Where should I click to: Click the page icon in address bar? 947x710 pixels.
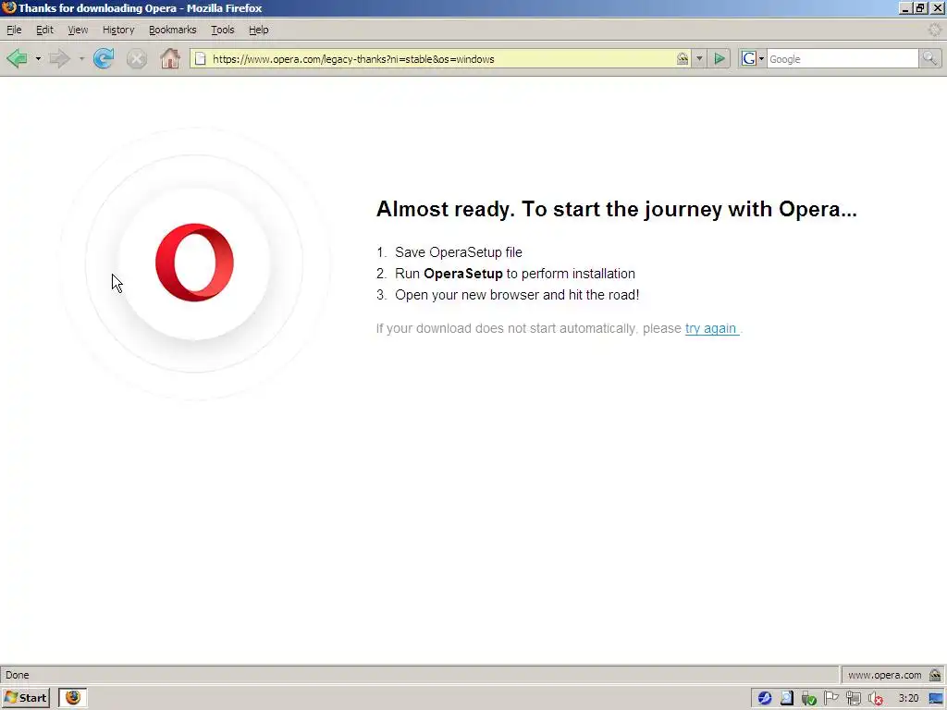(200, 58)
